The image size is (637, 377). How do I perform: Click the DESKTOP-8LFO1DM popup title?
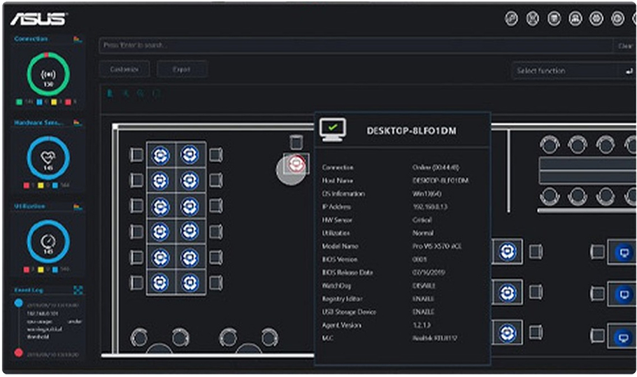pyautogui.click(x=411, y=131)
